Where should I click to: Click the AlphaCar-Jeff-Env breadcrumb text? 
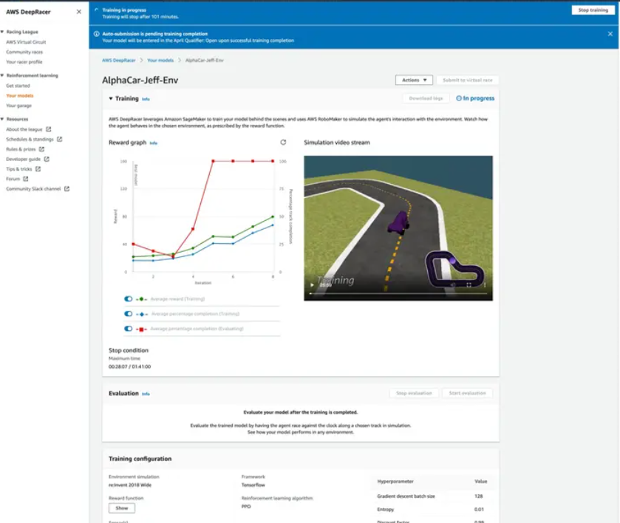click(x=205, y=60)
